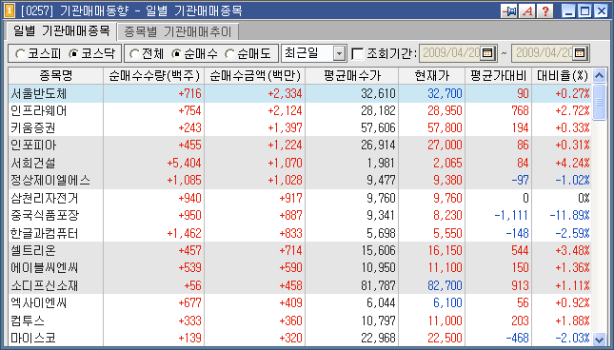614x350 pixels.
Task: Select the 키움증권 row
Action: coord(300,127)
